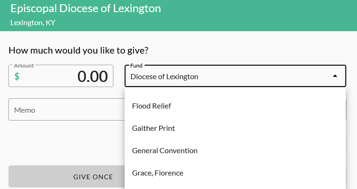This screenshot has height=189, width=357.
Task: Click the 0.00 amount value
Action: pos(92,76)
